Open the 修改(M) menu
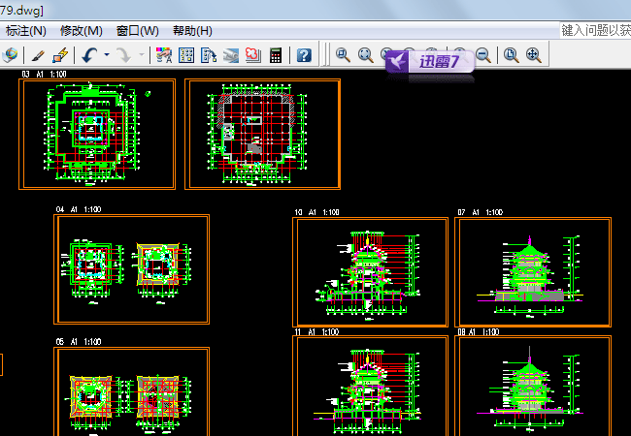Viewport: 631px width, 436px height. pos(81,31)
